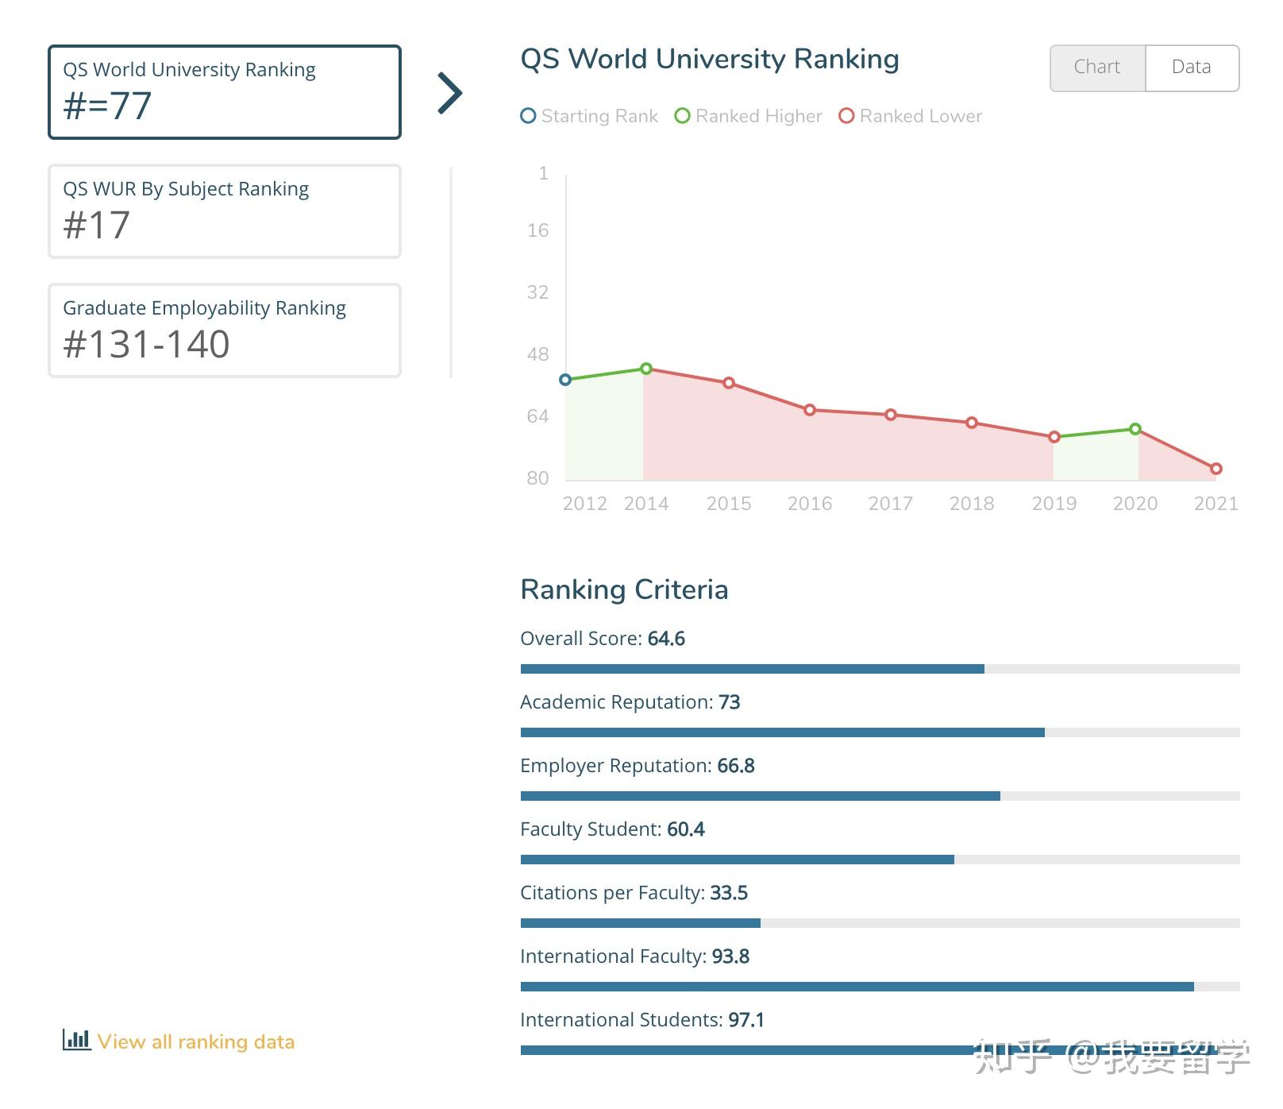Screen dimensions: 1283x1109
Task: Click the 2020 green data point
Action: (x=1135, y=429)
